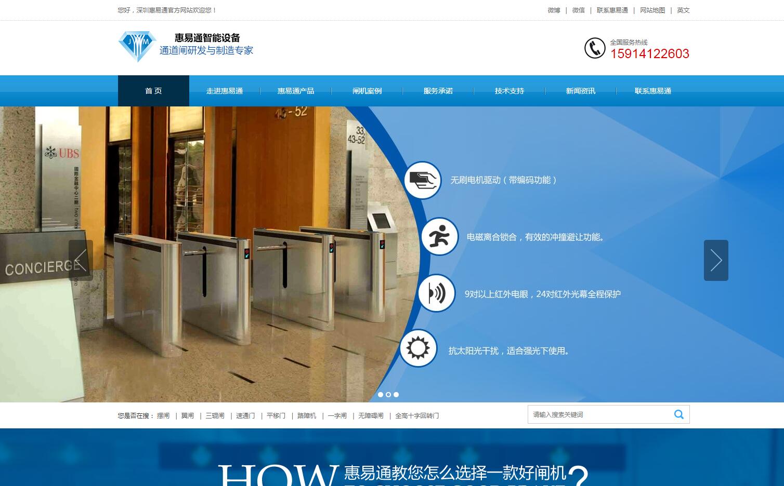Click the carousel previous arrow
This screenshot has height=486, width=784.
click(82, 260)
